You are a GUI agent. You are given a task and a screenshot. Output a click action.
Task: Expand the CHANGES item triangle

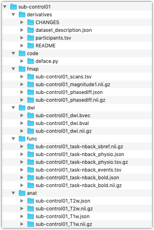(22, 22)
